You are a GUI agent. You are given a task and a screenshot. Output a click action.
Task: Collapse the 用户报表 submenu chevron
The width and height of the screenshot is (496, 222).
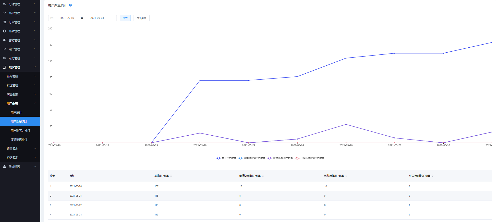35,103
